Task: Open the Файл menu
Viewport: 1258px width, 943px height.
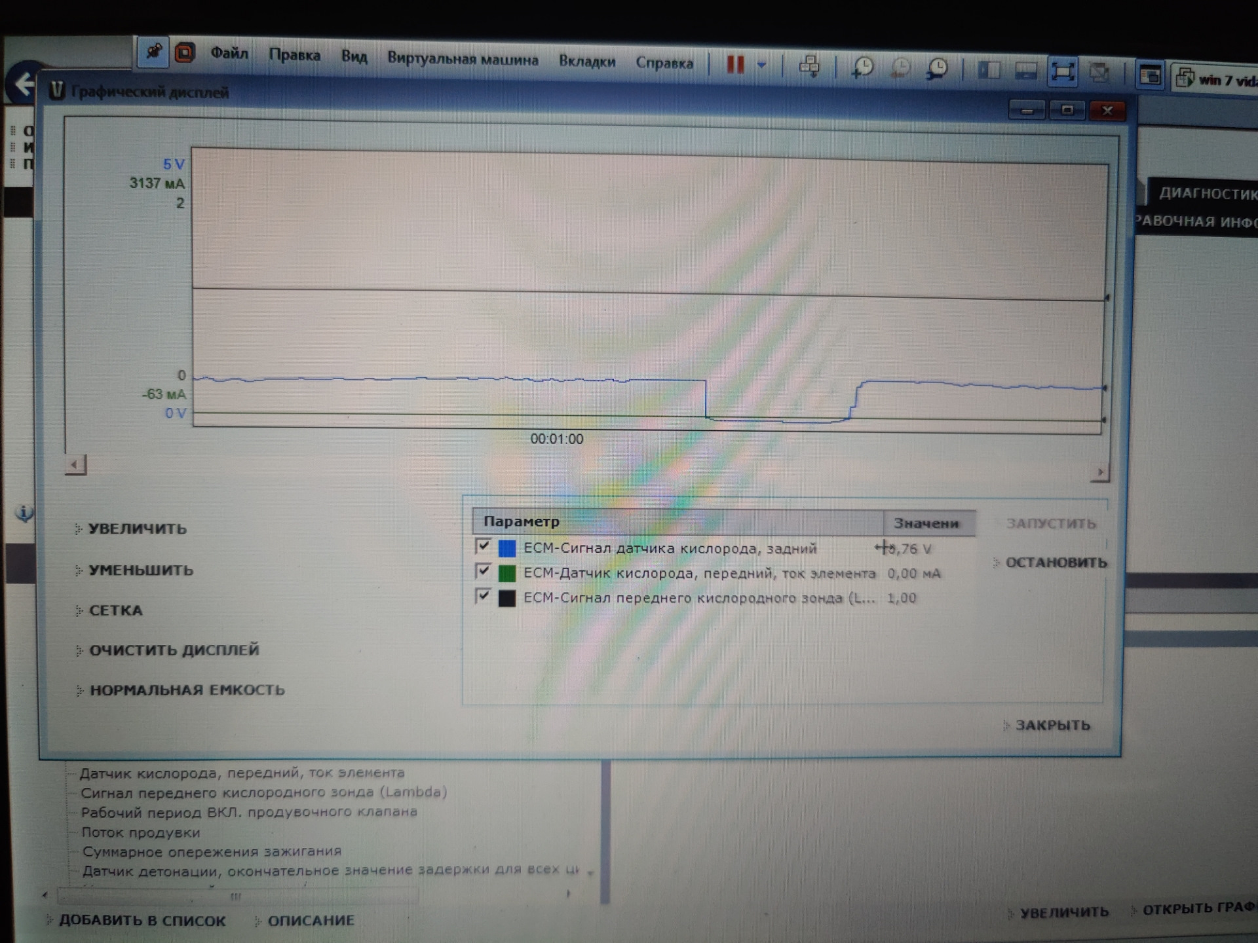Action: [229, 53]
